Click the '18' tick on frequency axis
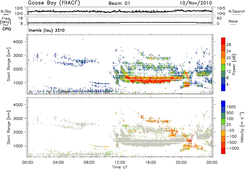The width and height of the screenshot is (245, 169). [x=21, y=18]
